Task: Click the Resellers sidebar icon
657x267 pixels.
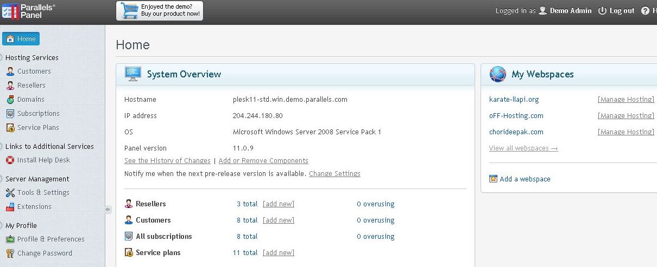Action: point(10,86)
